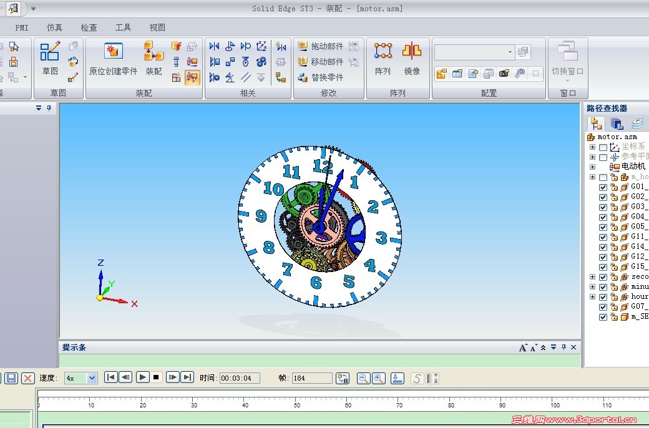
Task: Expand the 参考平面 tree node
Action: [592, 157]
